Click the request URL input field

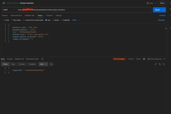click(84, 10)
